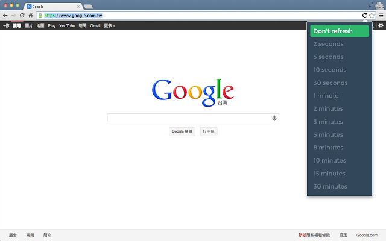Screen dimensions: 386x241
Task: Close the Google tab
Action: point(78,7)
